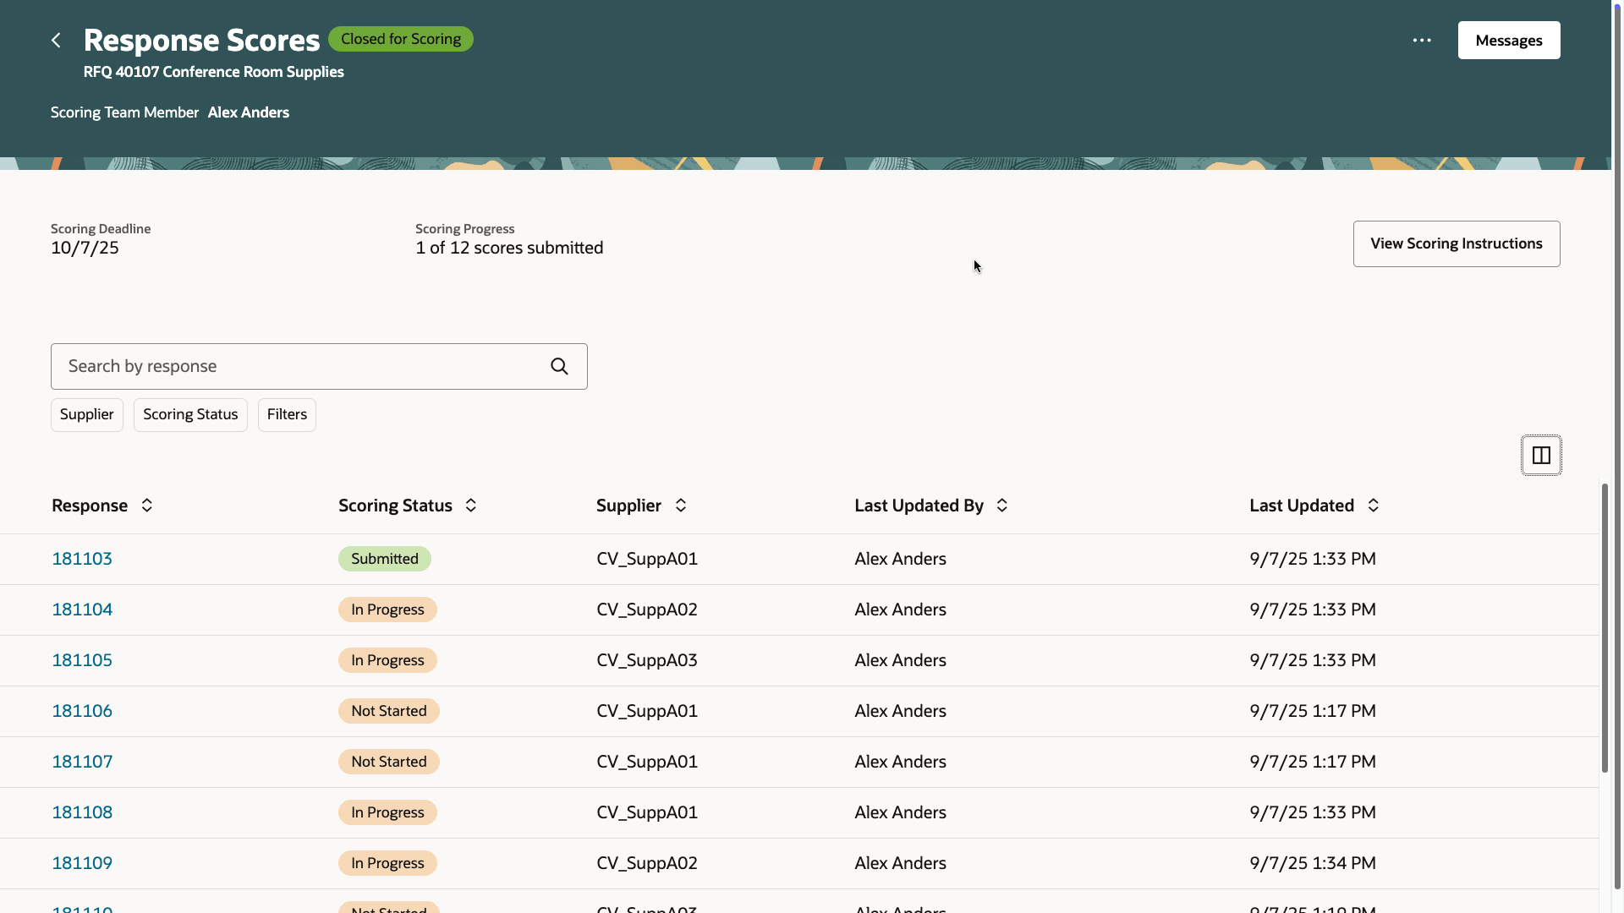The width and height of the screenshot is (1624, 913).
Task: Open response 181106 link
Action: pos(82,711)
